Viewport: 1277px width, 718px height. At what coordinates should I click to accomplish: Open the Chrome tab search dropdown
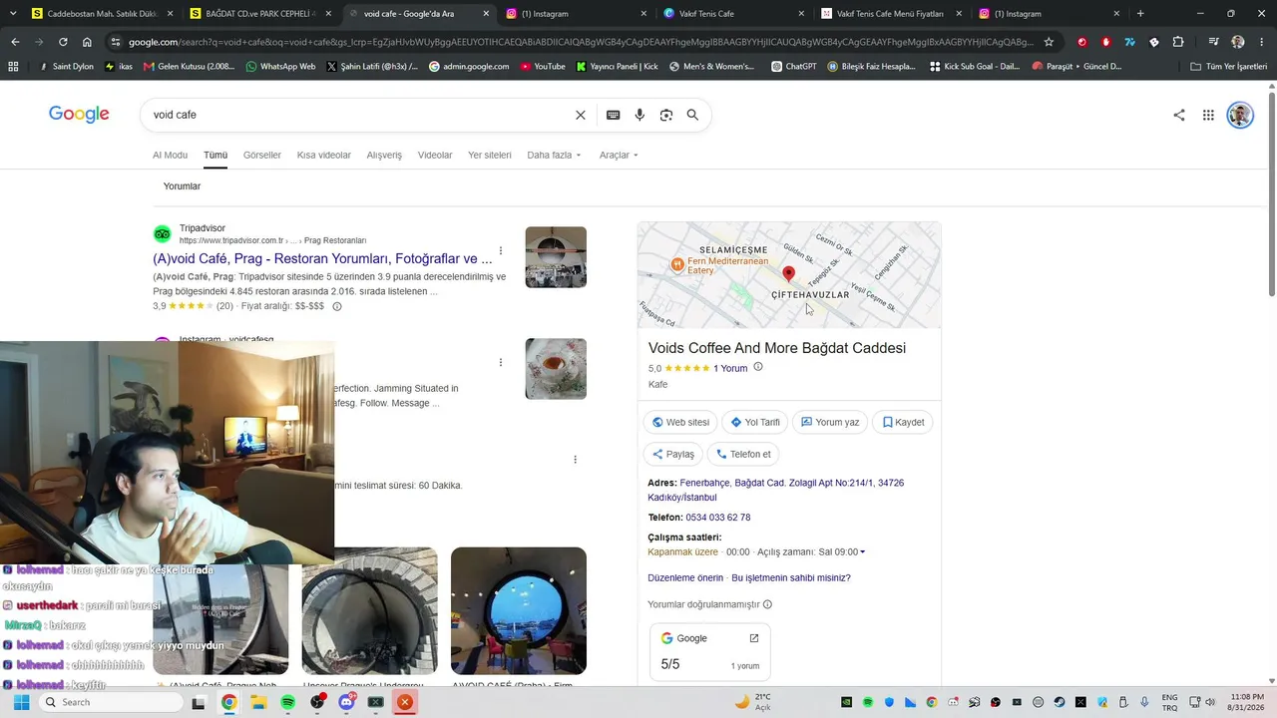[13, 14]
